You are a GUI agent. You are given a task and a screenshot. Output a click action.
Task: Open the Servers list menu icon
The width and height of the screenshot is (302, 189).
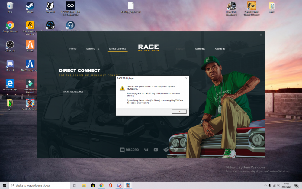98,49
